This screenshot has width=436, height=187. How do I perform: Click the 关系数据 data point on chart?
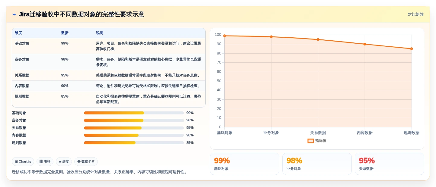tap(318, 39)
